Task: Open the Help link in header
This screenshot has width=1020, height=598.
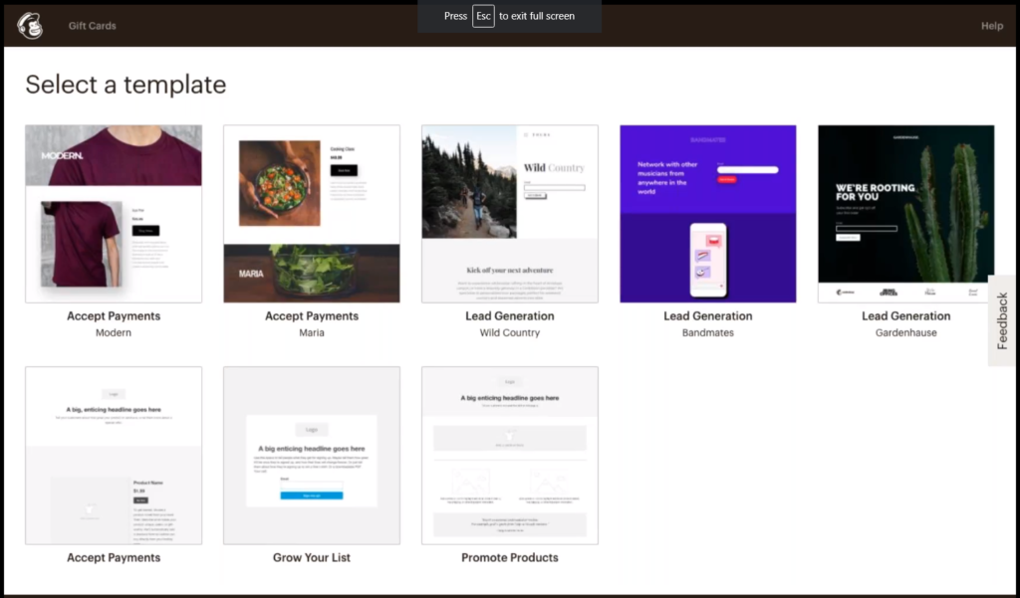Action: coord(991,26)
